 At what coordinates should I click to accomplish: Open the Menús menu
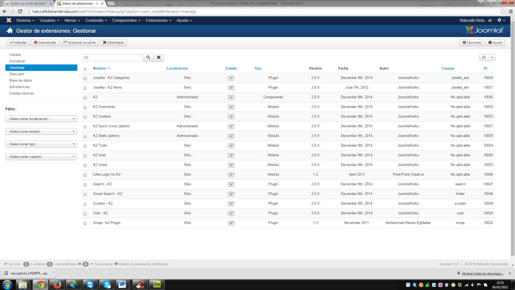72,21
